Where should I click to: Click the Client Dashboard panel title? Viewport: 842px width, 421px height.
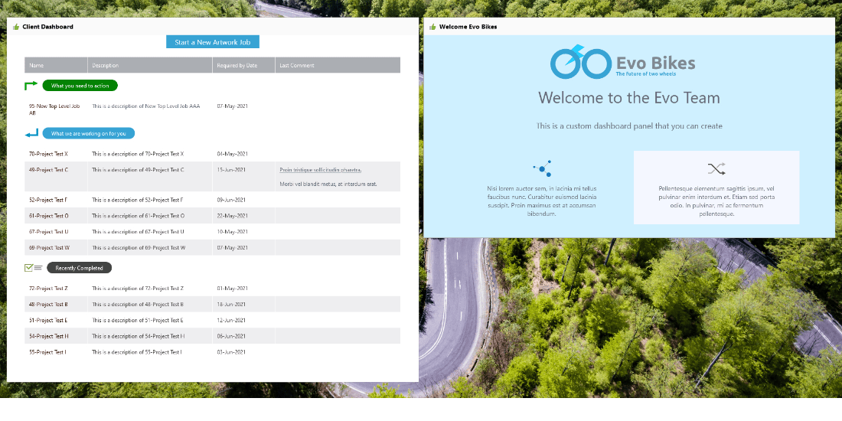tap(47, 27)
